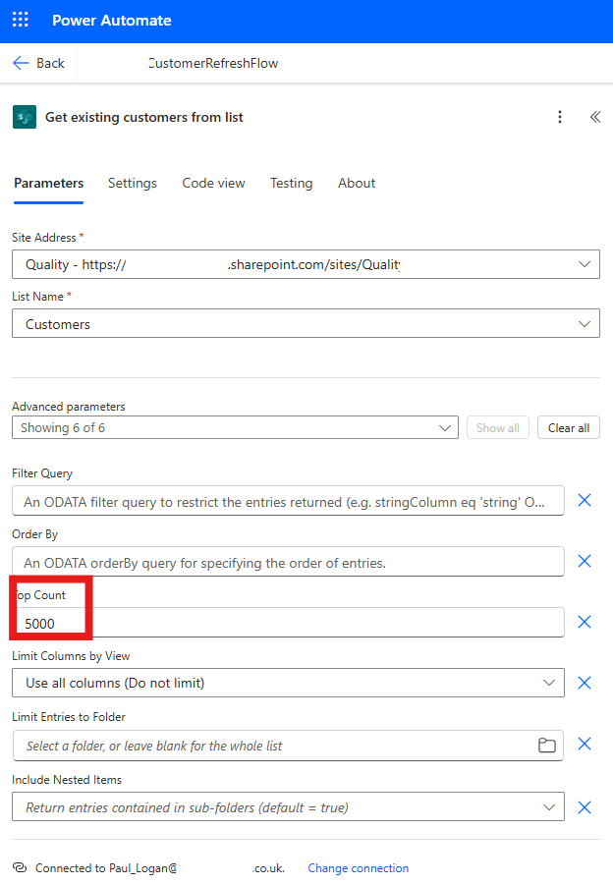Click the Change connection link
The image size is (613, 886).
point(359,868)
